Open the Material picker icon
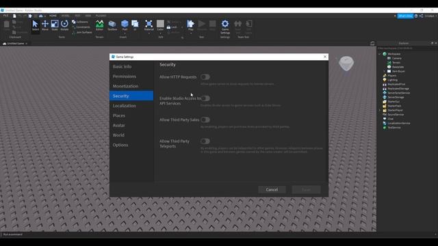438x246 pixels. pos(149,24)
